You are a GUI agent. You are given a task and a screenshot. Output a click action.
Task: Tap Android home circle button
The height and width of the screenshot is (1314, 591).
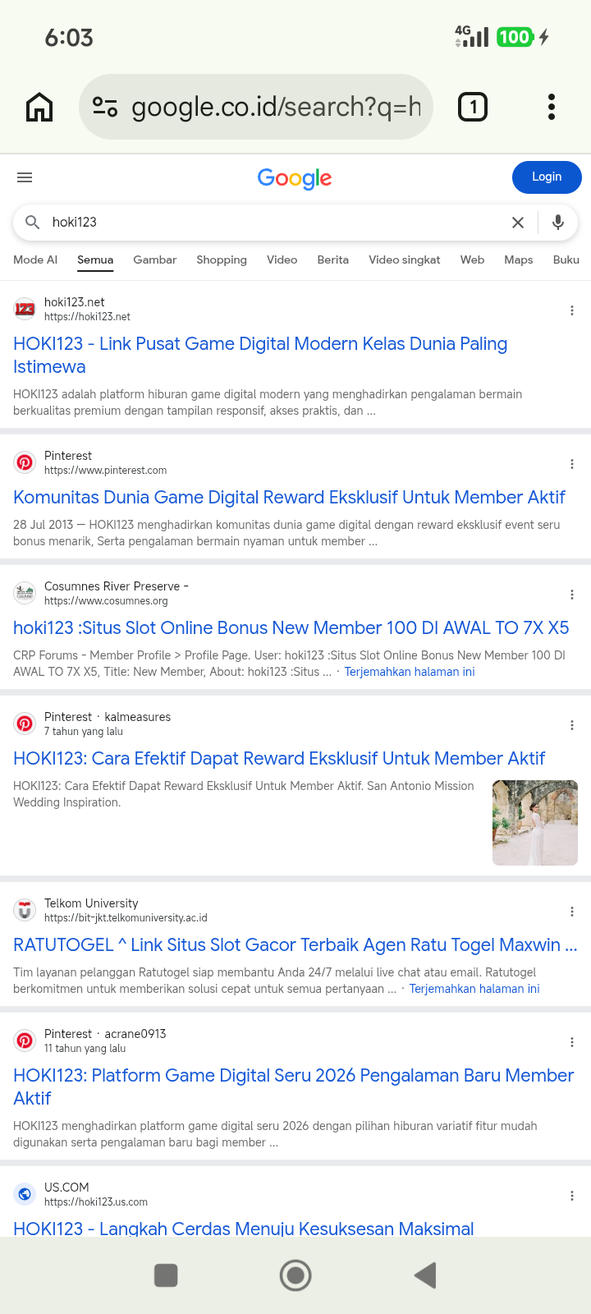point(295,1275)
